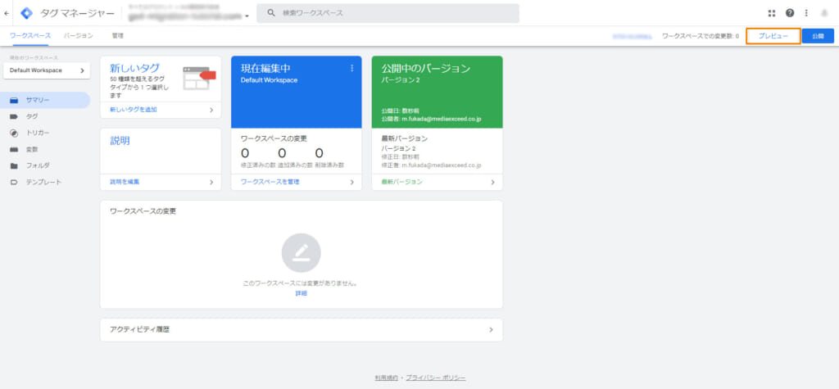
Task: Click the back arrow icon
Action: click(x=6, y=13)
